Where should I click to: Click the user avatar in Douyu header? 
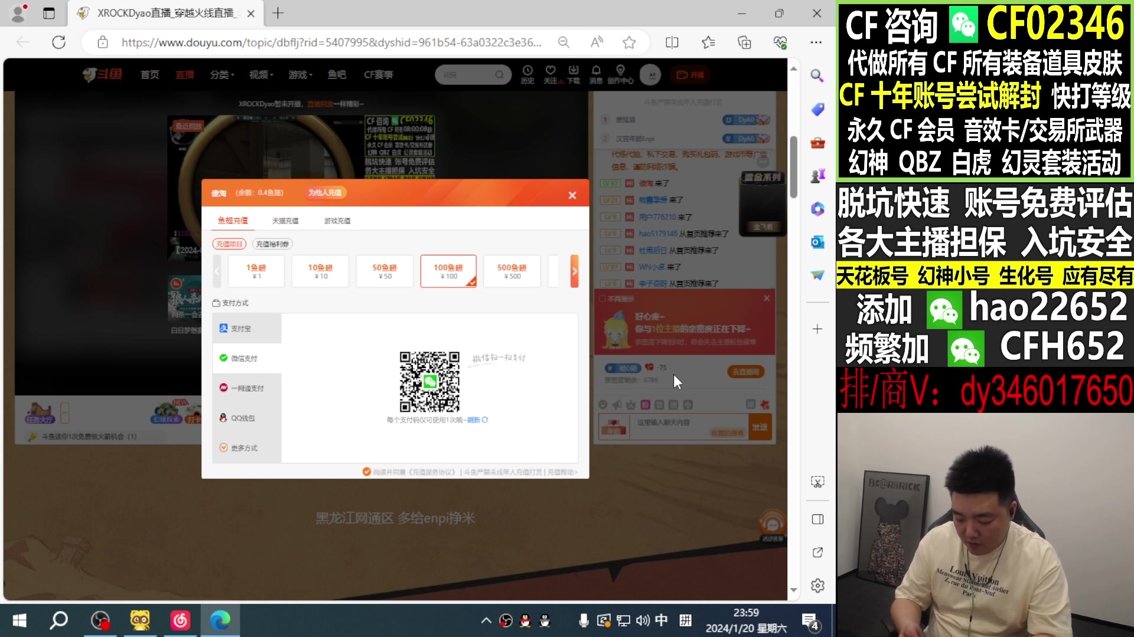click(x=650, y=75)
